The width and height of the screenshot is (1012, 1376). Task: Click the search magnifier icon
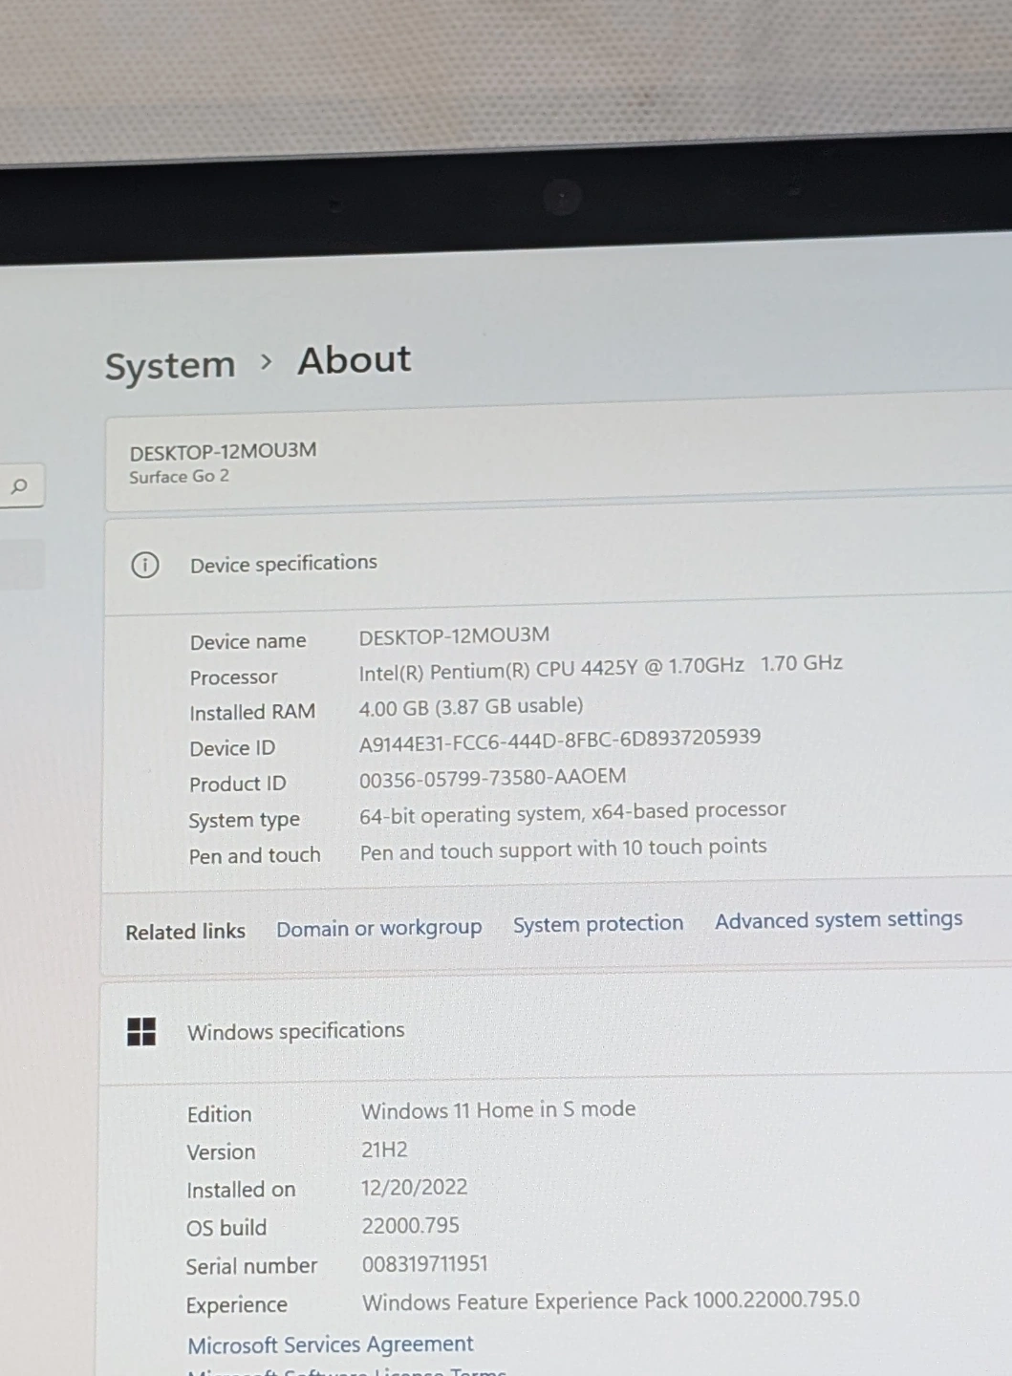19,486
